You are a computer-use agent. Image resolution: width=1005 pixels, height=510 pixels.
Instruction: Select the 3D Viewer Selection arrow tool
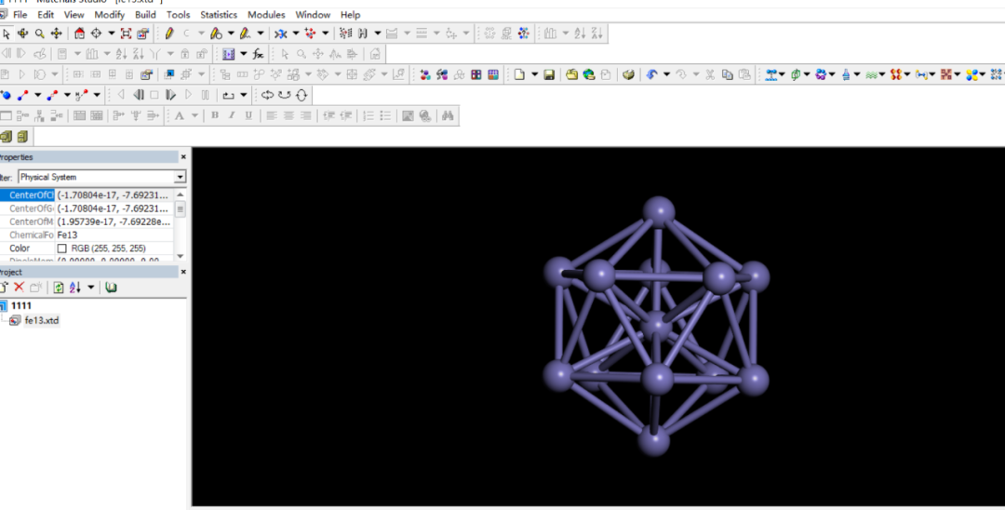[x=7, y=34]
